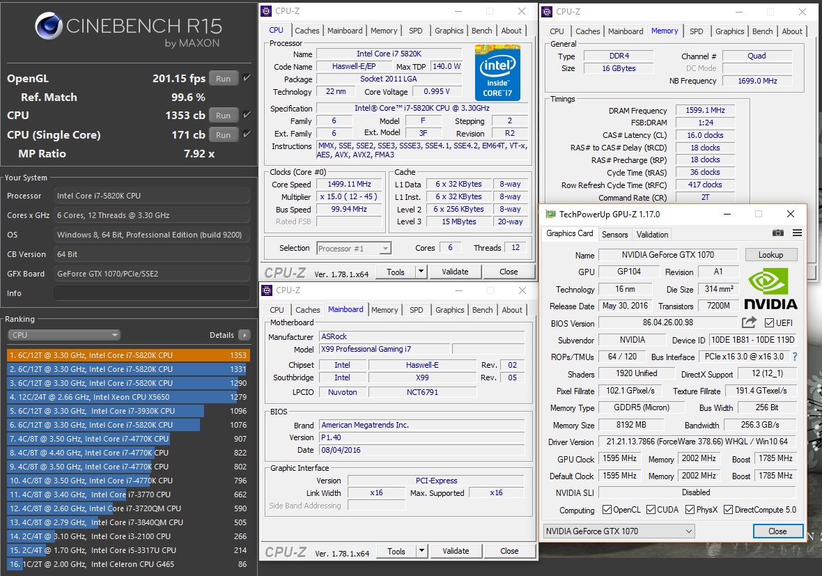The height and width of the screenshot is (576, 822).
Task: Toggle the CPU (Single Core) test checkmark
Action: coord(247,134)
